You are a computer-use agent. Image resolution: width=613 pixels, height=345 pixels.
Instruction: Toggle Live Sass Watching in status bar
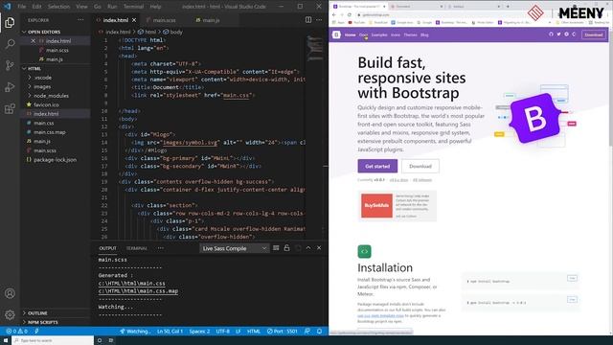tap(135, 331)
